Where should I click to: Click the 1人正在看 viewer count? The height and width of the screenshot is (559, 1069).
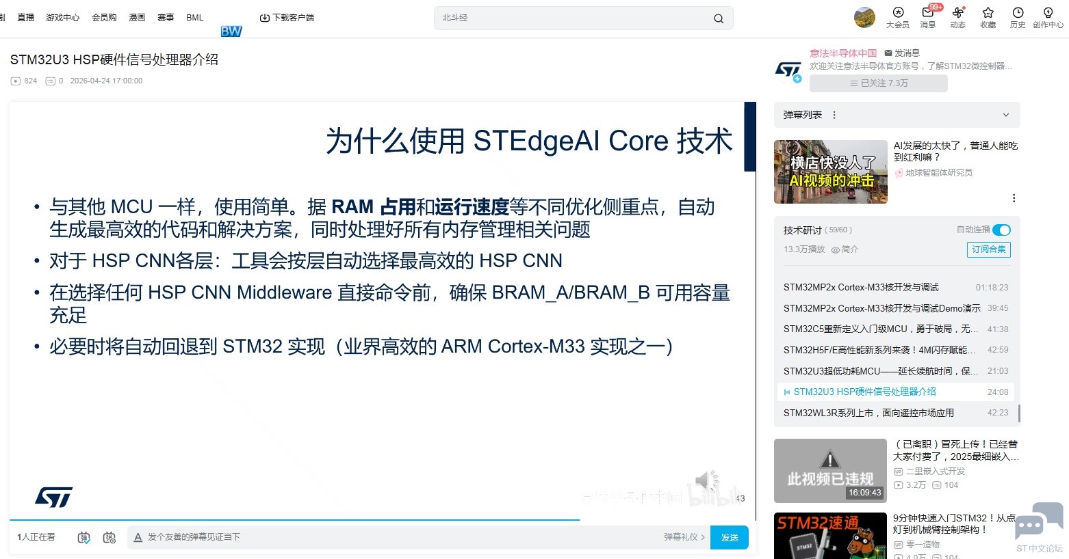coord(36,537)
